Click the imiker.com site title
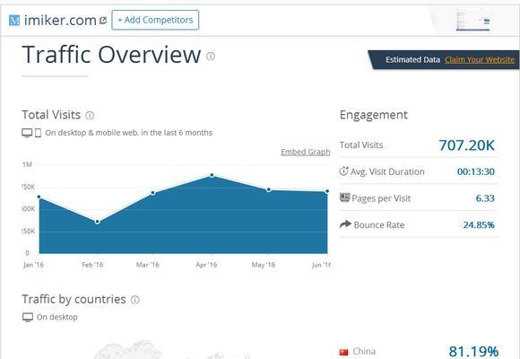Screen dimensions: 520x359 (60, 21)
